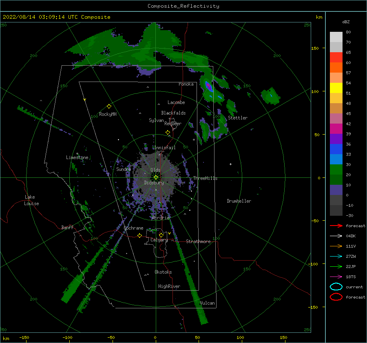Viewport: 367px width, 343px height.
Task: Click the Innisfail city label
Action: click(x=165, y=148)
